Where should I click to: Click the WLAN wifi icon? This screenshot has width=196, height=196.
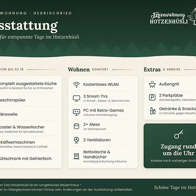pos(77,85)
